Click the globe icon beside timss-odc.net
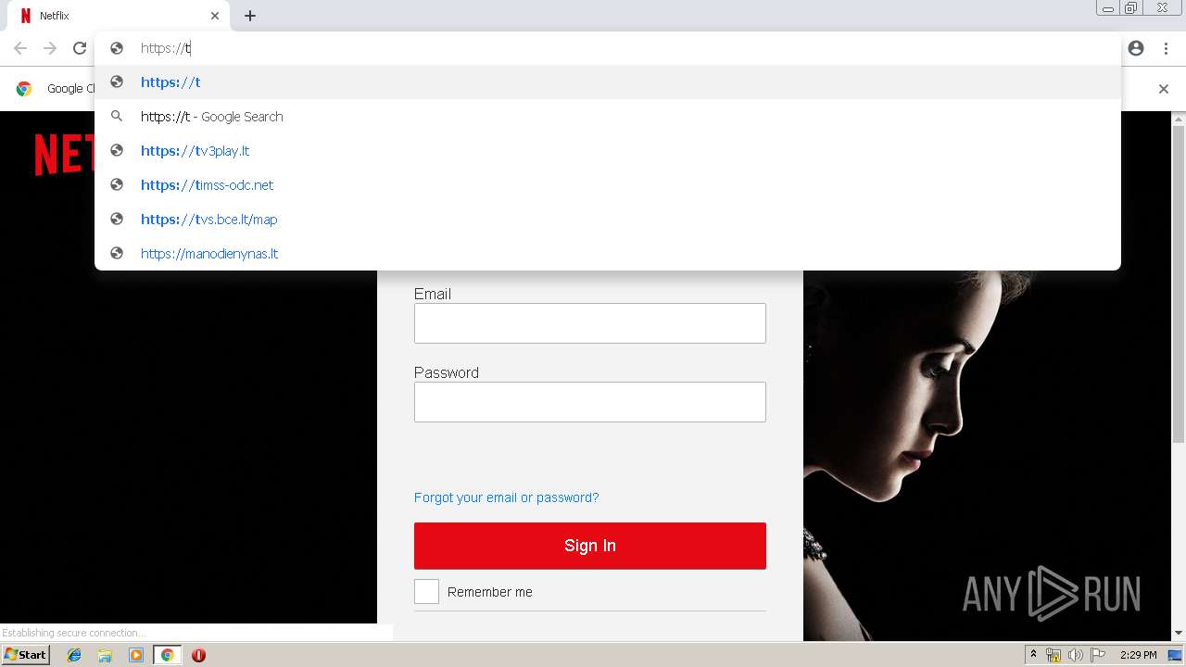Viewport: 1186px width, 667px height. tap(117, 184)
